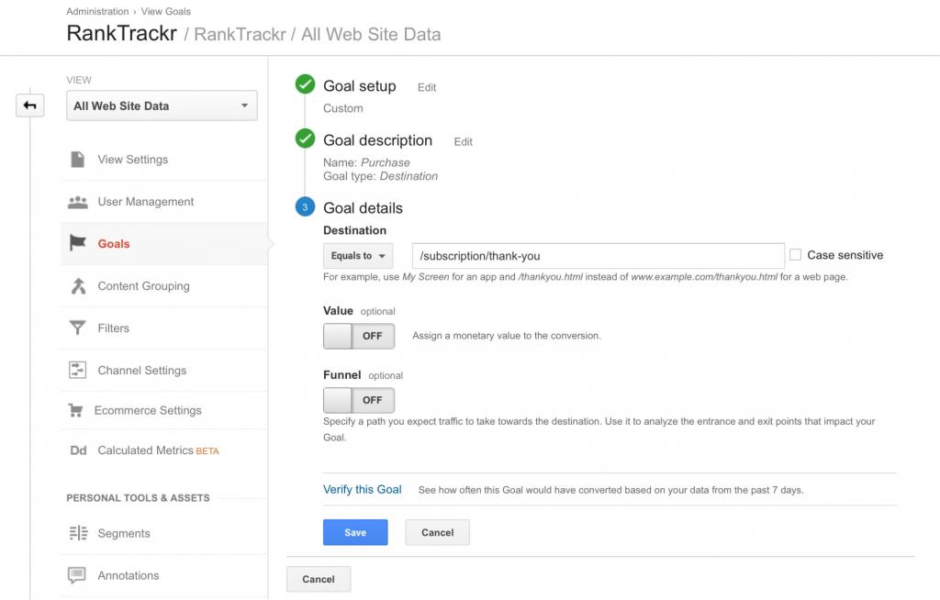Click the Segments icon in sidebar
Screen dimensions: 940x600
(x=78, y=533)
